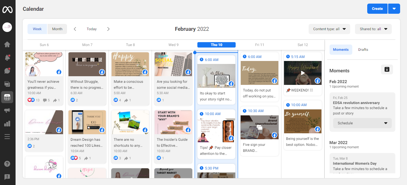The height and width of the screenshot is (185, 407).
Task: Click 'There are no shortcuts to any' text
Action: (129, 143)
